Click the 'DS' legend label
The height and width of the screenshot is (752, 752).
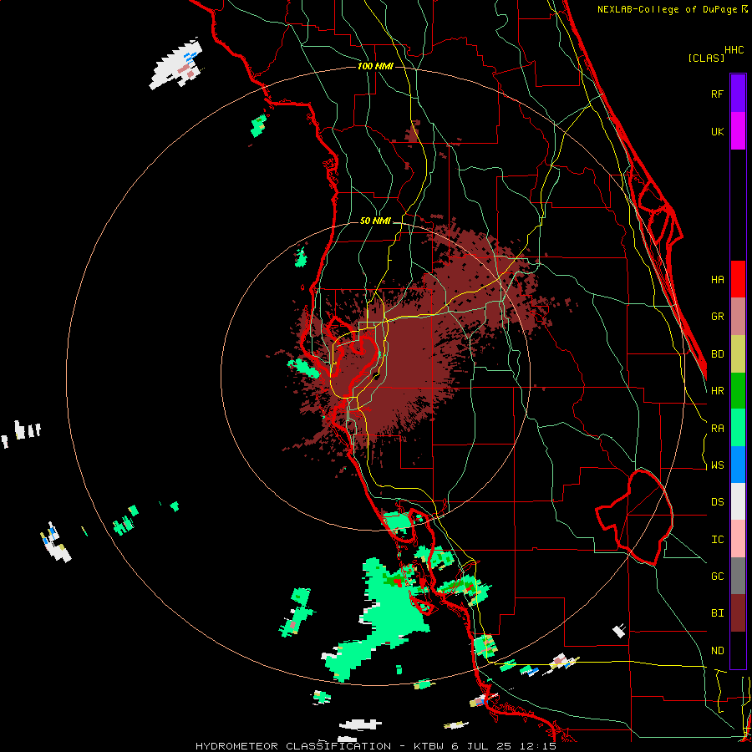click(717, 502)
